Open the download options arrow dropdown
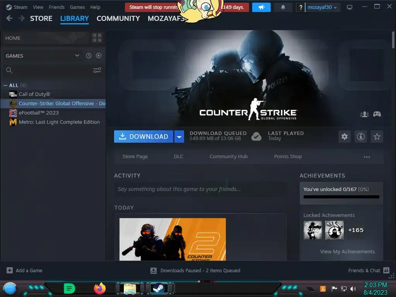Viewport: 396px width, 297px height. [x=179, y=137]
